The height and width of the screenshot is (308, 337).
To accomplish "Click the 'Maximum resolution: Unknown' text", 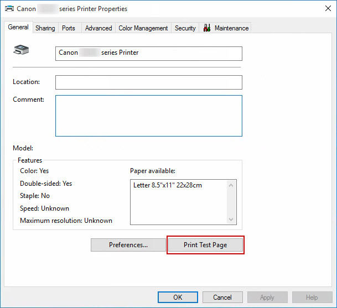I will coord(66,221).
